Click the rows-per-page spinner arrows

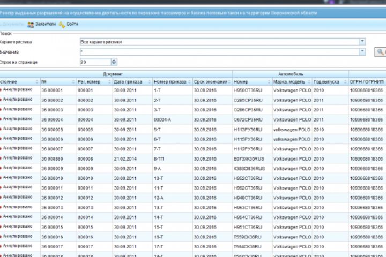coord(114,62)
